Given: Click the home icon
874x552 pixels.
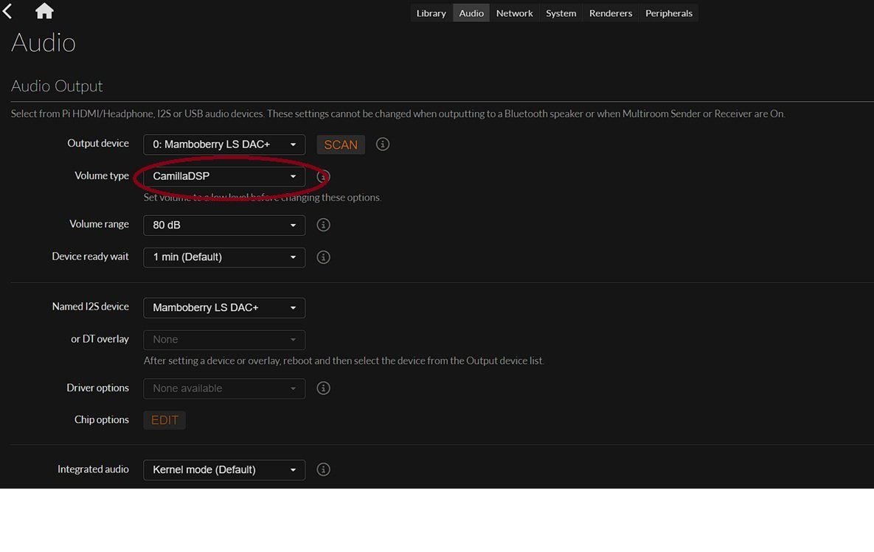Looking at the screenshot, I should click(x=44, y=11).
